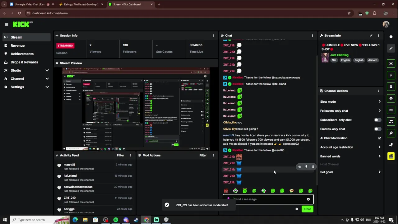
Task: Open Achievements in left navigation
Action: coord(26,54)
